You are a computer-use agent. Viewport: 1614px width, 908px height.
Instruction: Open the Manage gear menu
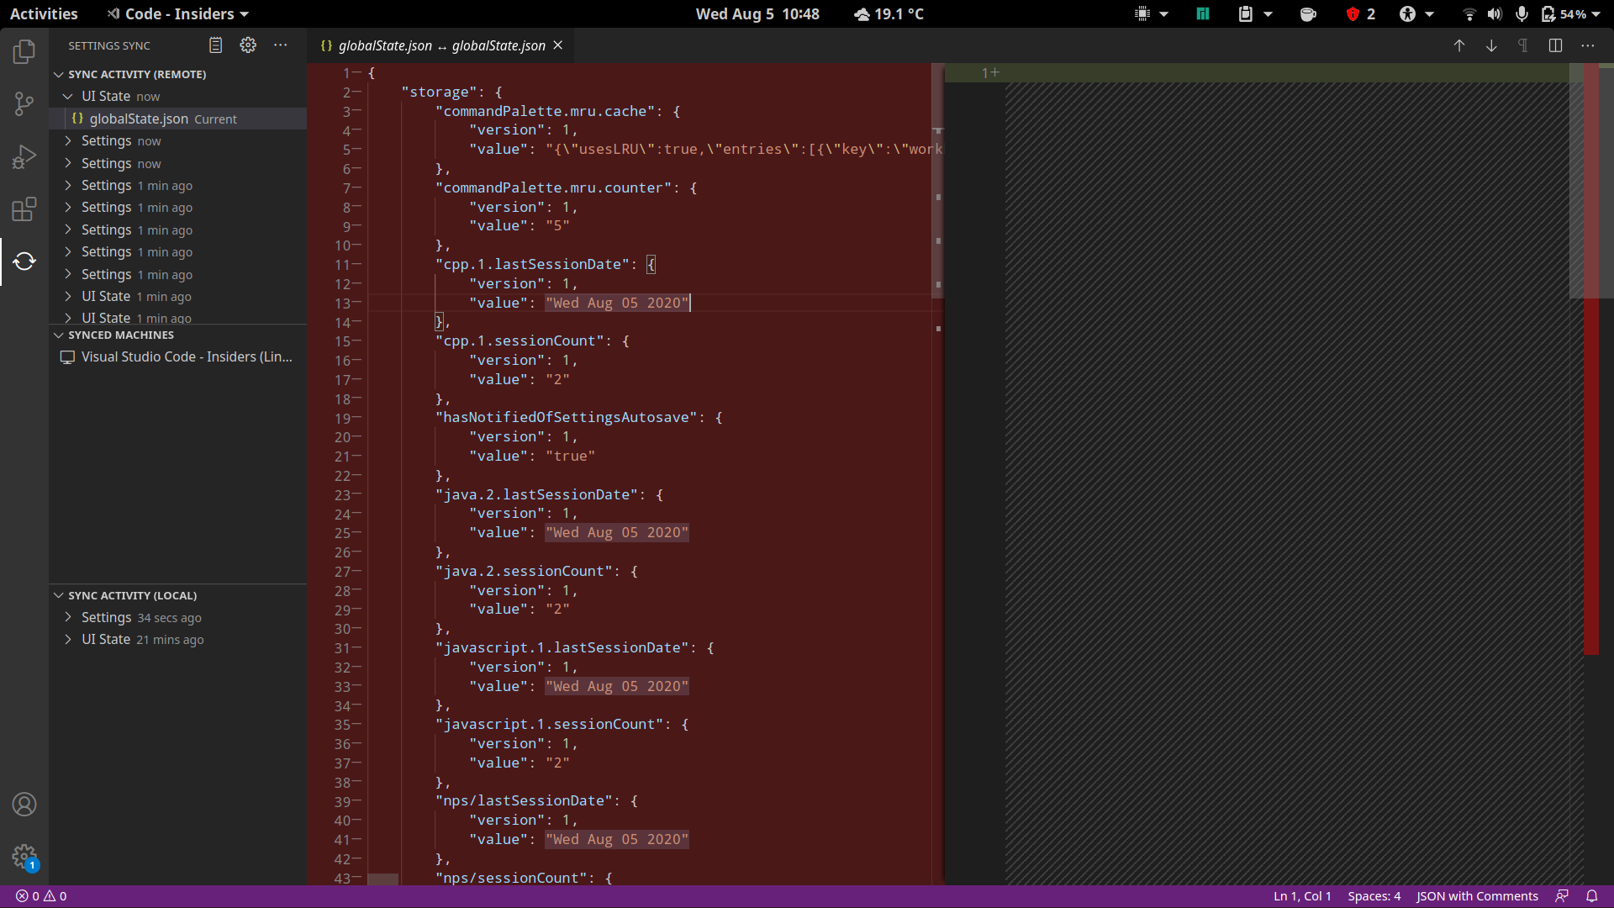(x=24, y=856)
